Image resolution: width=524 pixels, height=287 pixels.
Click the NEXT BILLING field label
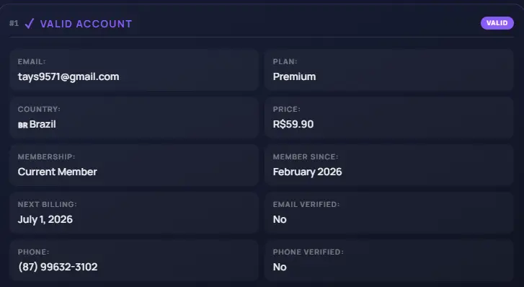click(47, 204)
